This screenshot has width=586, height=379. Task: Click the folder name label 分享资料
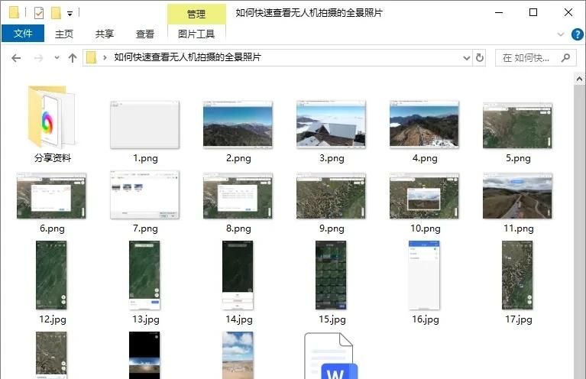tap(53, 158)
